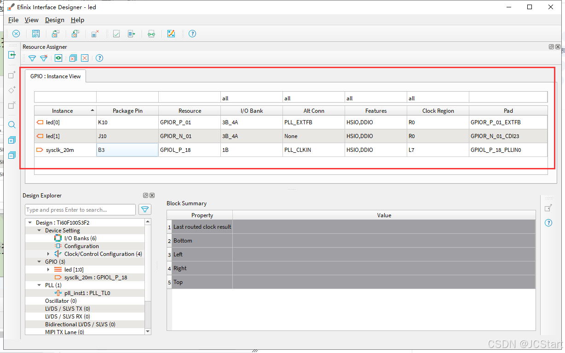The image size is (565, 353).
Task: Click the K10 package pin cell for led[0]
Action: [127, 122]
